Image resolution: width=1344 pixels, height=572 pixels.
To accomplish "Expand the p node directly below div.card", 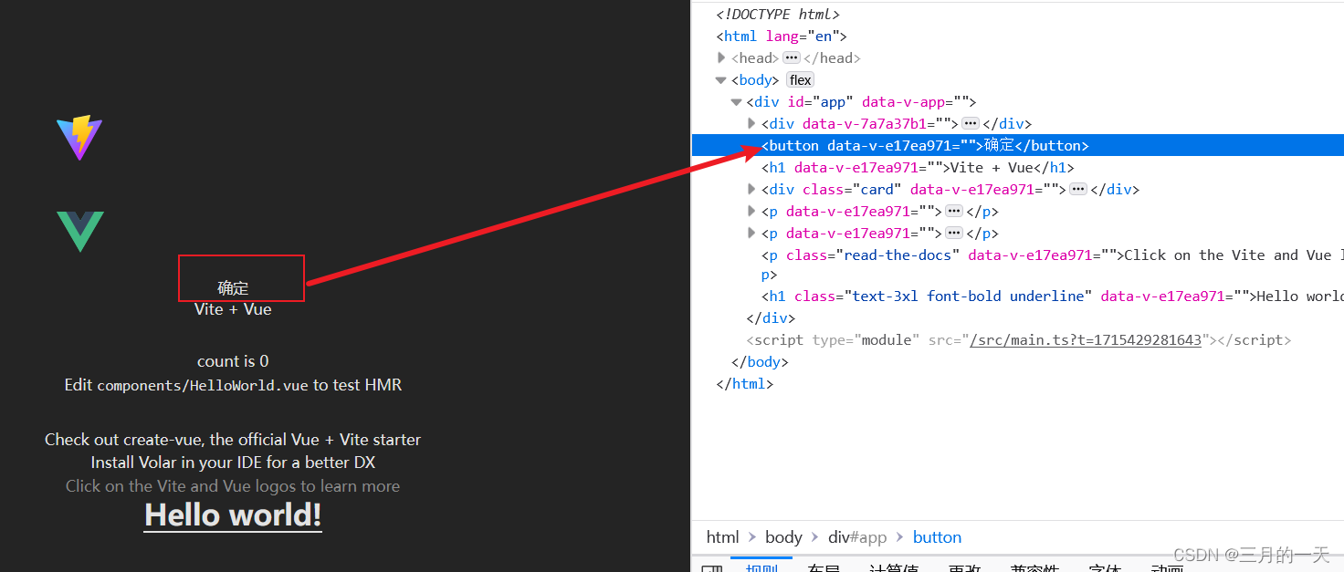I will point(751,211).
